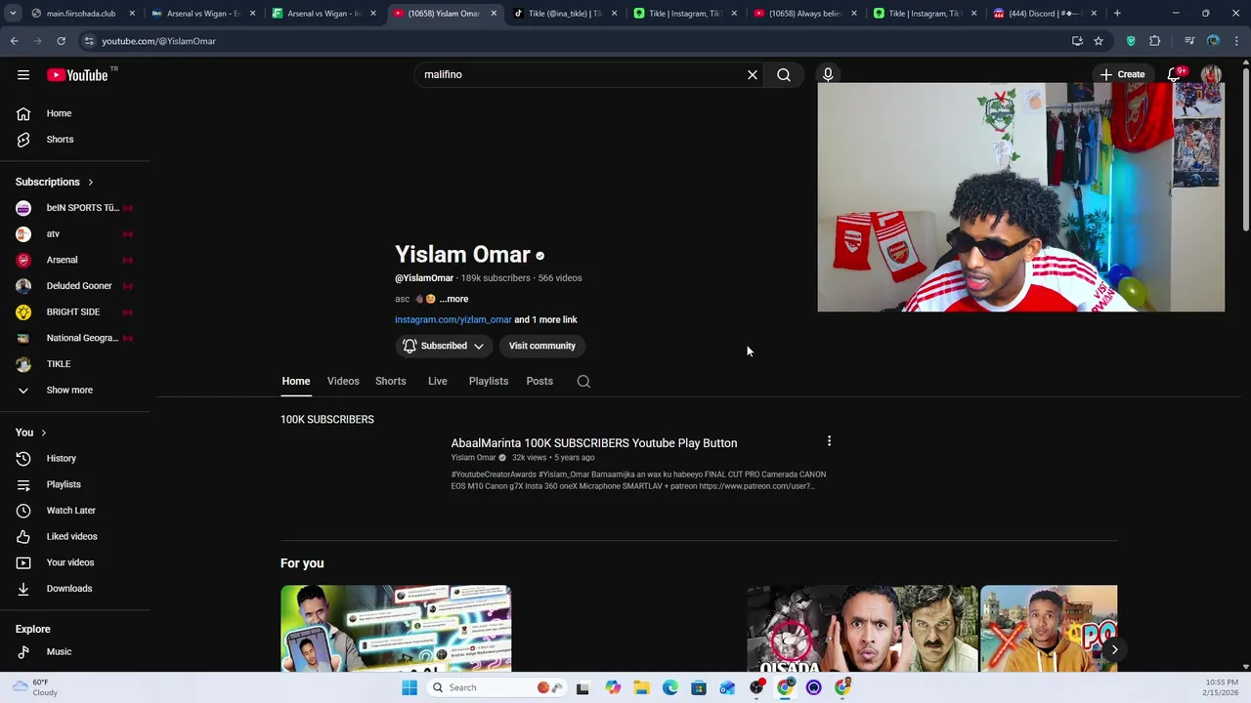
Task: Open the YouTube guide hamburger menu
Action: point(23,75)
